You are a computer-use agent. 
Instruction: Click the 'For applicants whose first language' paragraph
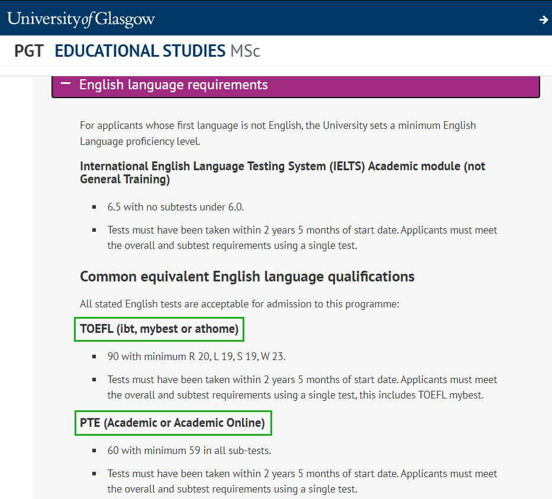pyautogui.click(x=277, y=132)
